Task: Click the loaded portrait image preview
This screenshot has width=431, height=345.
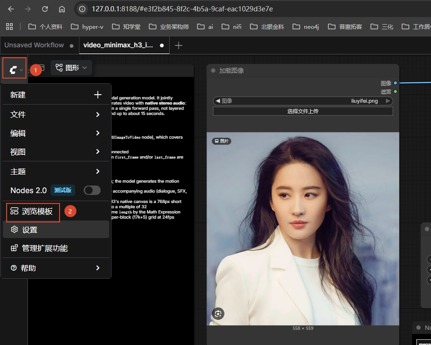Action: [302, 229]
